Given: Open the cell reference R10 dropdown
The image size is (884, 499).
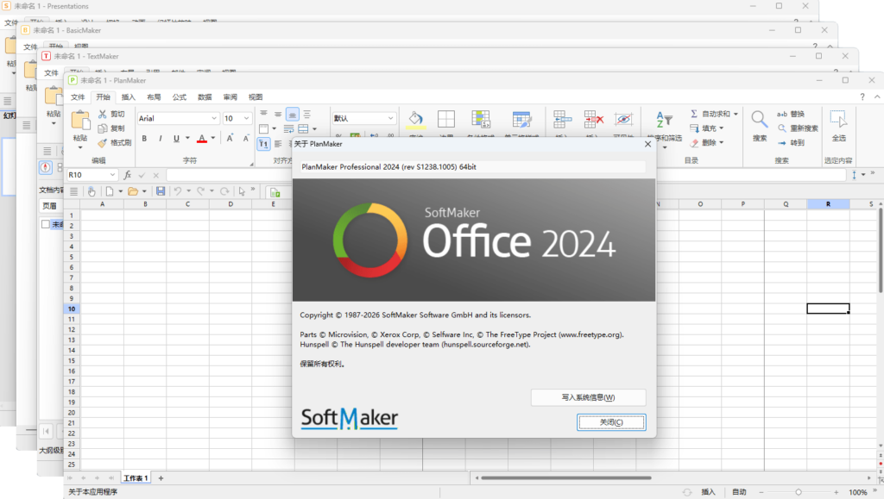Looking at the screenshot, I should (x=112, y=175).
